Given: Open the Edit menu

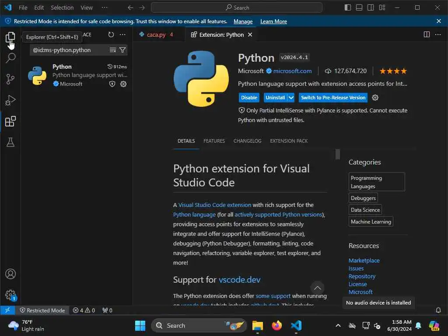Looking at the screenshot, I should tap(39, 8).
